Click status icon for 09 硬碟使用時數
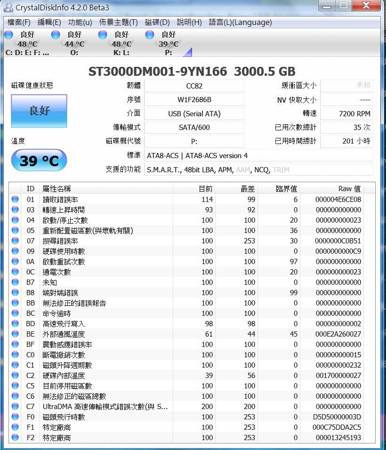Image resolution: width=386 pixels, height=450 pixels. click(15, 251)
